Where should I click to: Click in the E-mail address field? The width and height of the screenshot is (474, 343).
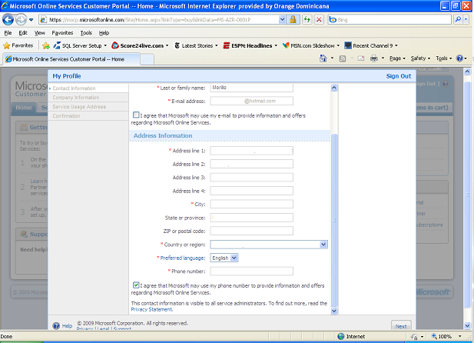[x=251, y=101]
